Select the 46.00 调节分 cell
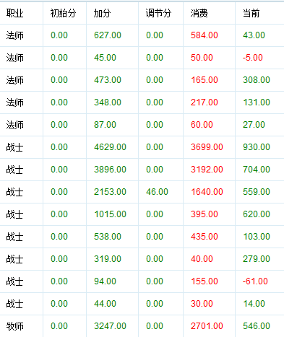 pos(157,192)
